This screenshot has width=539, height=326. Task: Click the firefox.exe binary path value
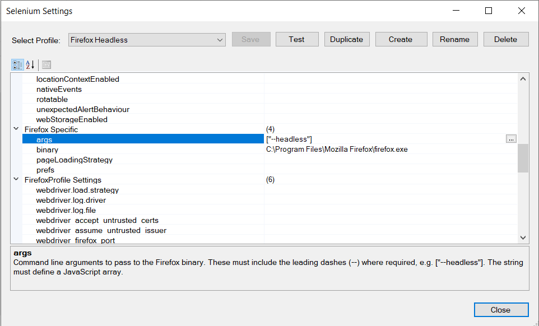pos(336,150)
